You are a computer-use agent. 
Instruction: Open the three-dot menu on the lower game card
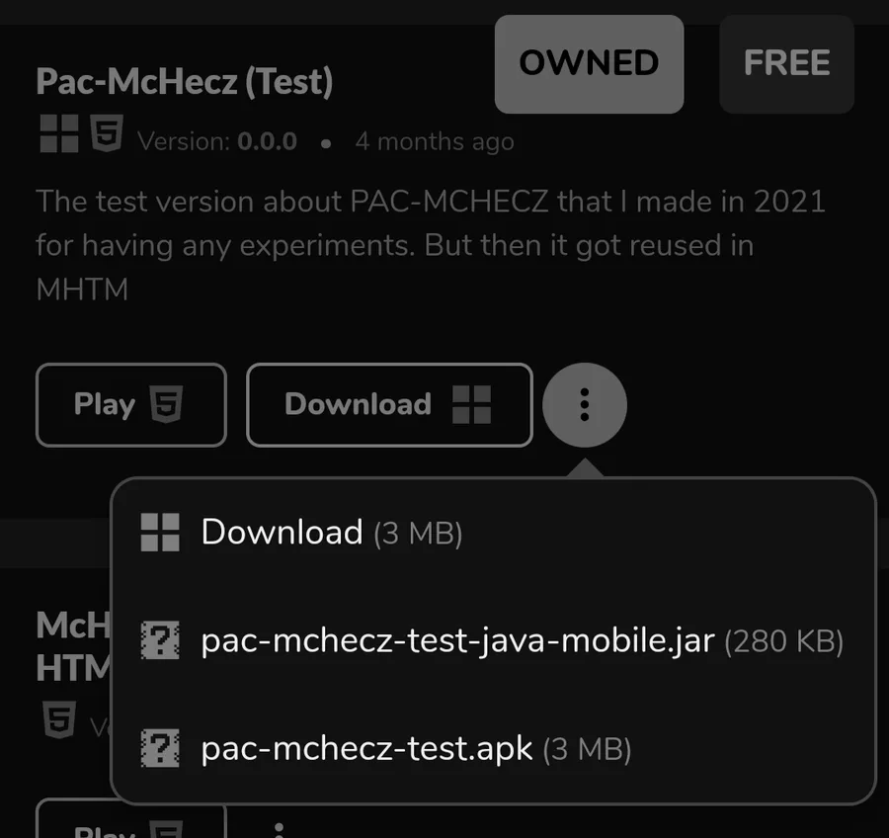point(280,828)
